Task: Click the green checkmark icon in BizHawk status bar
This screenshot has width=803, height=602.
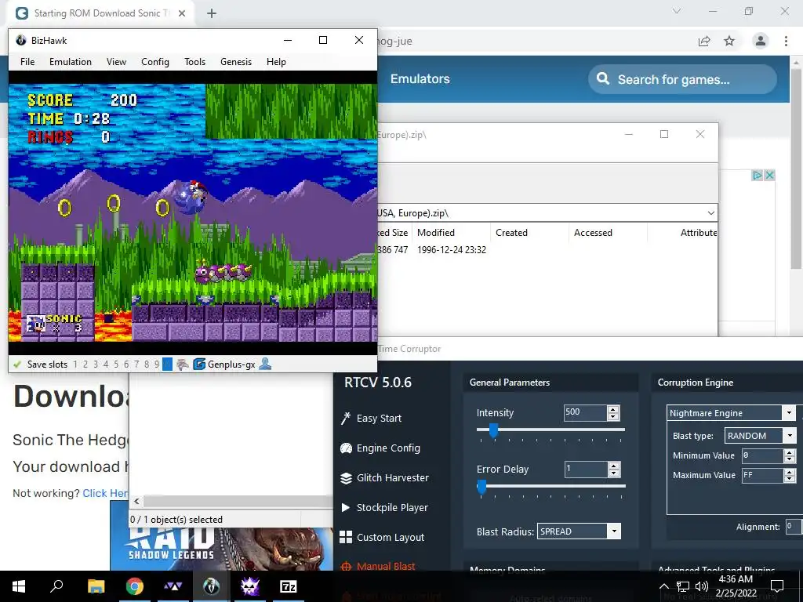Action: (x=17, y=364)
